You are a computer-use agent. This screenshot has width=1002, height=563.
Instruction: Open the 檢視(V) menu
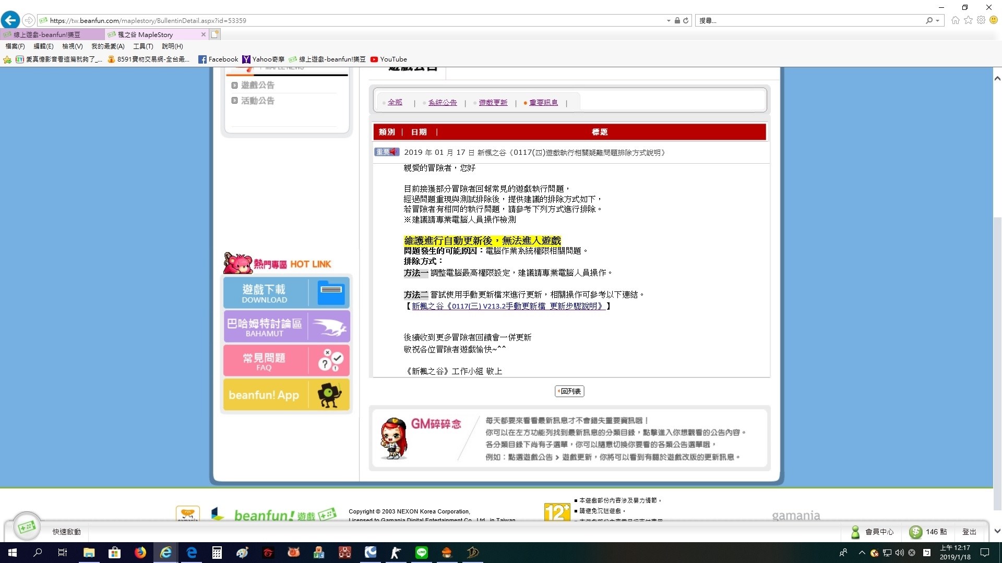73,46
